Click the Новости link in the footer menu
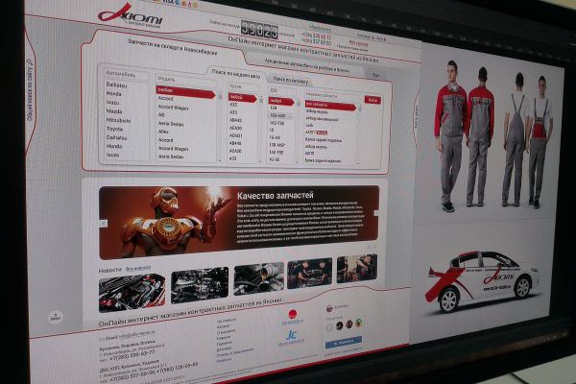Viewport: 576px width, 384px height. [224, 337]
